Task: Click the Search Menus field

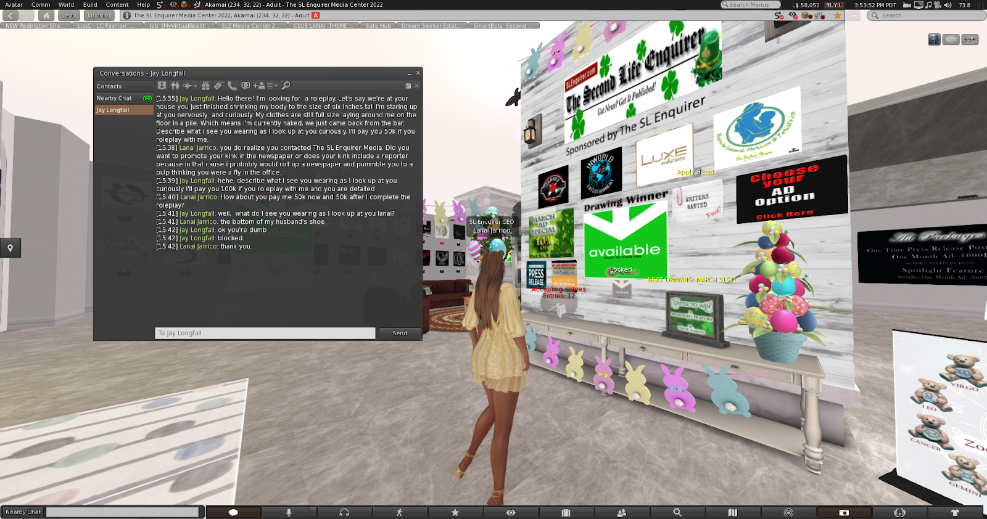Action: coord(750,5)
